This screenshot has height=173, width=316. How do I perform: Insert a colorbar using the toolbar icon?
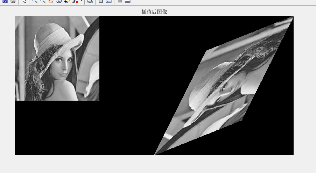101,1
